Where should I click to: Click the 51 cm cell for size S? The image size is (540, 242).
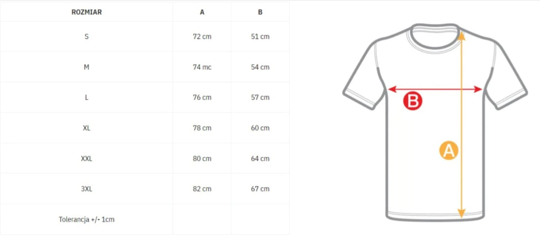(x=260, y=37)
